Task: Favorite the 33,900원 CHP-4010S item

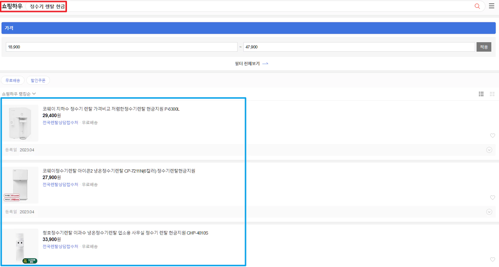Action: click(493, 259)
